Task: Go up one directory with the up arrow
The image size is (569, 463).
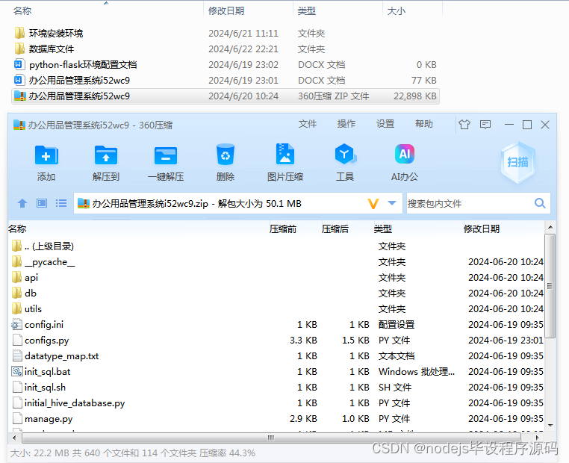Action: click(x=22, y=203)
